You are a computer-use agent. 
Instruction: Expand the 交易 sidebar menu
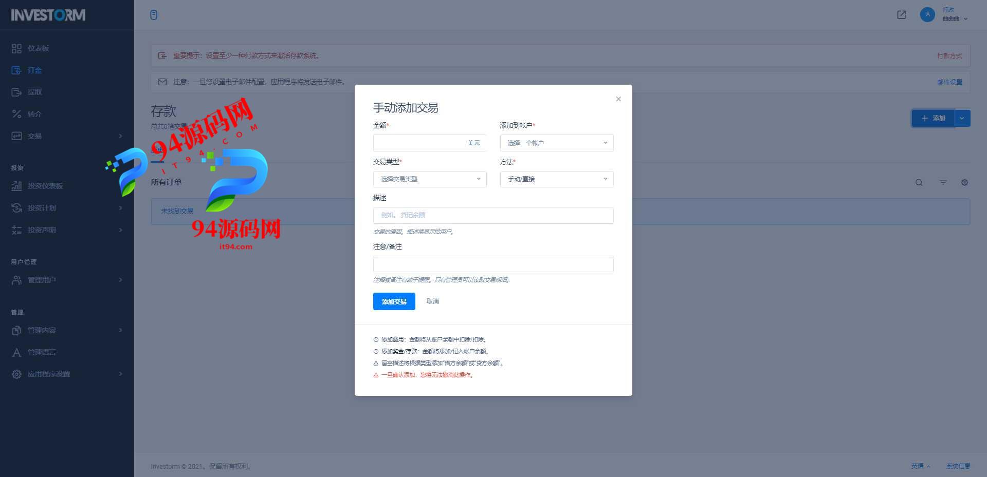(67, 136)
